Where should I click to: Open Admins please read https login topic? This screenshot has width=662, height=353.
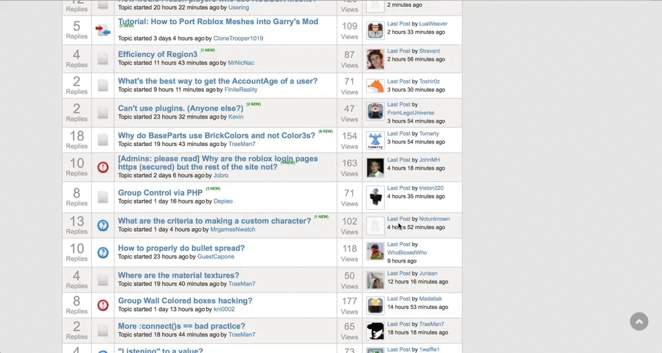coord(218,163)
